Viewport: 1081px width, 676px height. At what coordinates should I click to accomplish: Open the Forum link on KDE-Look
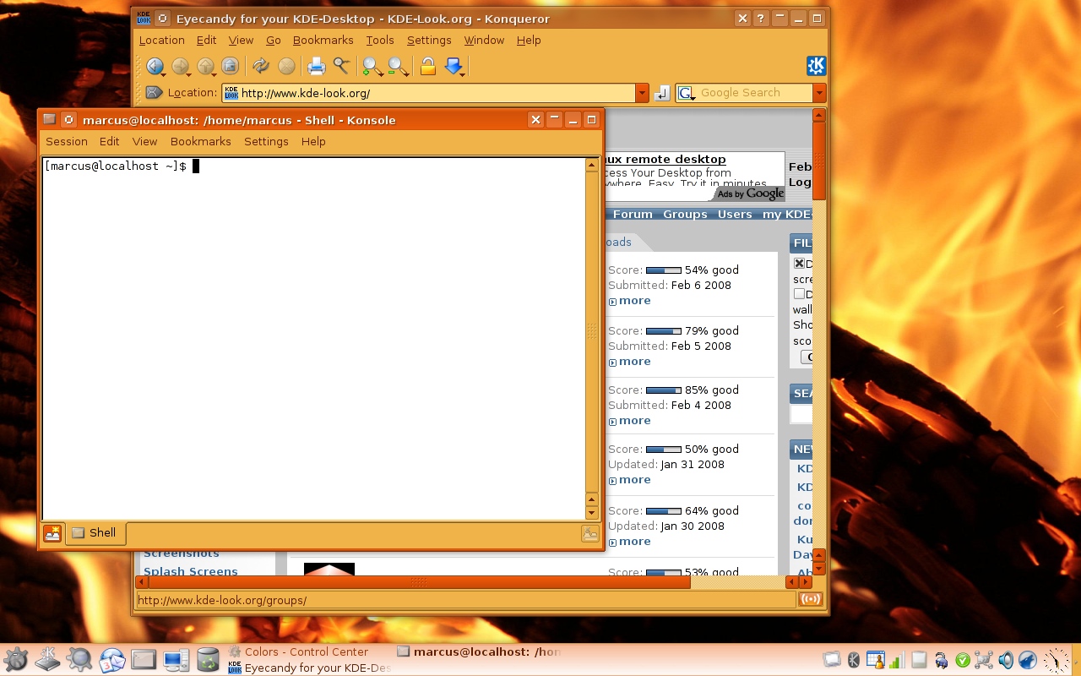pyautogui.click(x=633, y=215)
